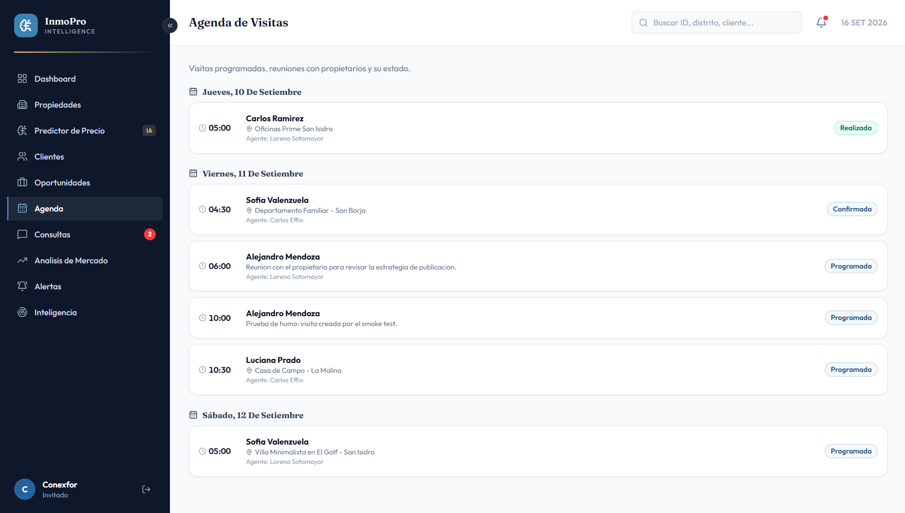905x513 pixels.
Task: Click the location pin beside Casa de Campo - La Molina
Action: (249, 370)
